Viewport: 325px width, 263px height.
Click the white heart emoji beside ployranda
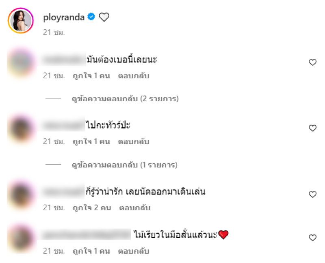[104, 17]
